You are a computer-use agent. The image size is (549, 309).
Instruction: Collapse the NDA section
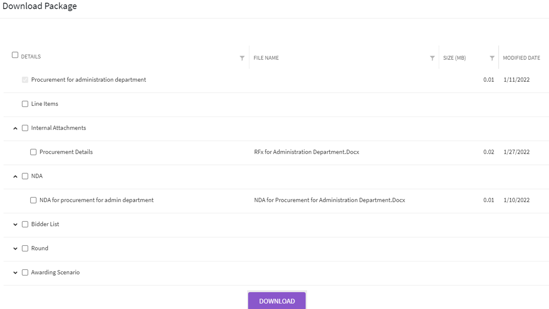pos(15,176)
